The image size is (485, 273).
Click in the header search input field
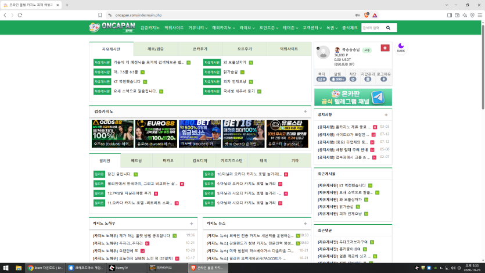coord(373,28)
